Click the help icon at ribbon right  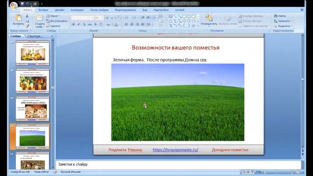pos(302,10)
